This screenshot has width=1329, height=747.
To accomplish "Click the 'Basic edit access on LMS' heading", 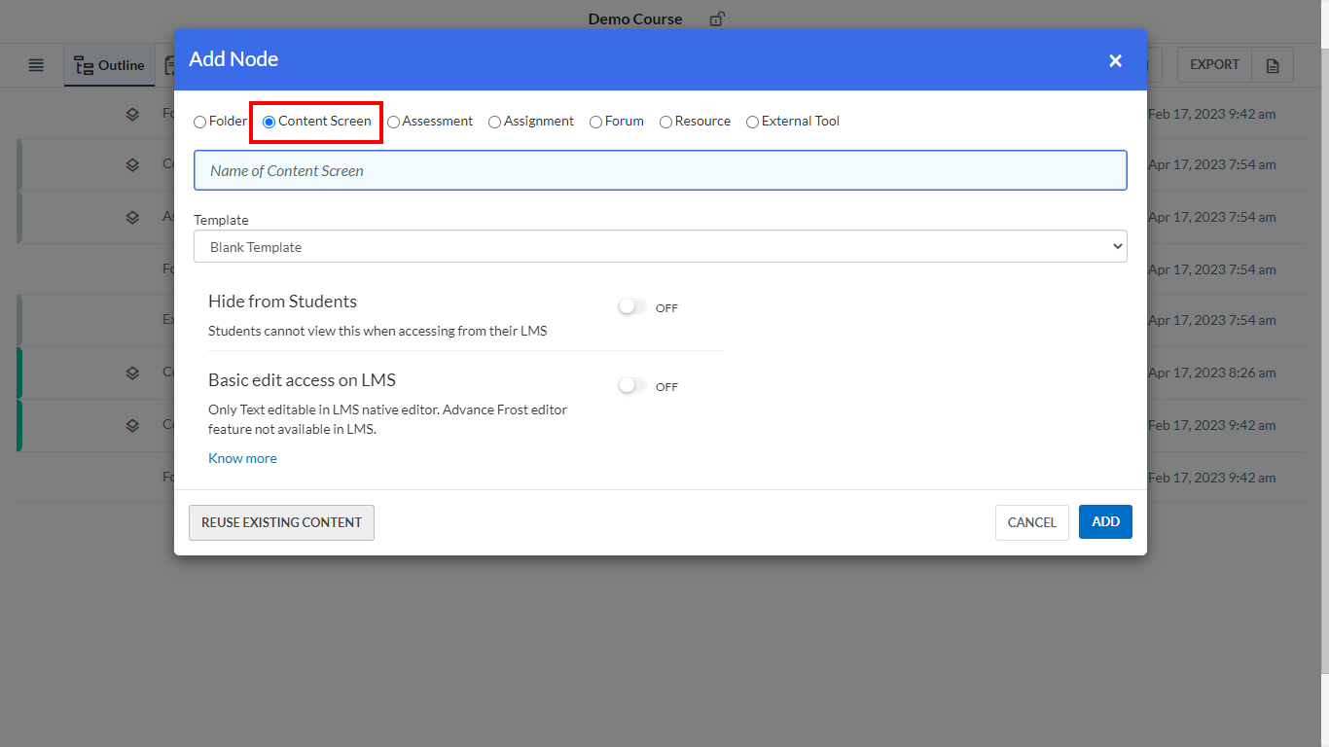I will (302, 380).
